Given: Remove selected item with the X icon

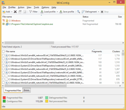Looking at the screenshot, I should [x=15, y=12].
